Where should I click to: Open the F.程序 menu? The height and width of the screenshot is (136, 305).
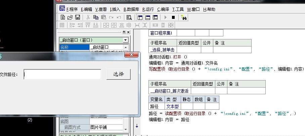pyautogui.click(x=72, y=9)
